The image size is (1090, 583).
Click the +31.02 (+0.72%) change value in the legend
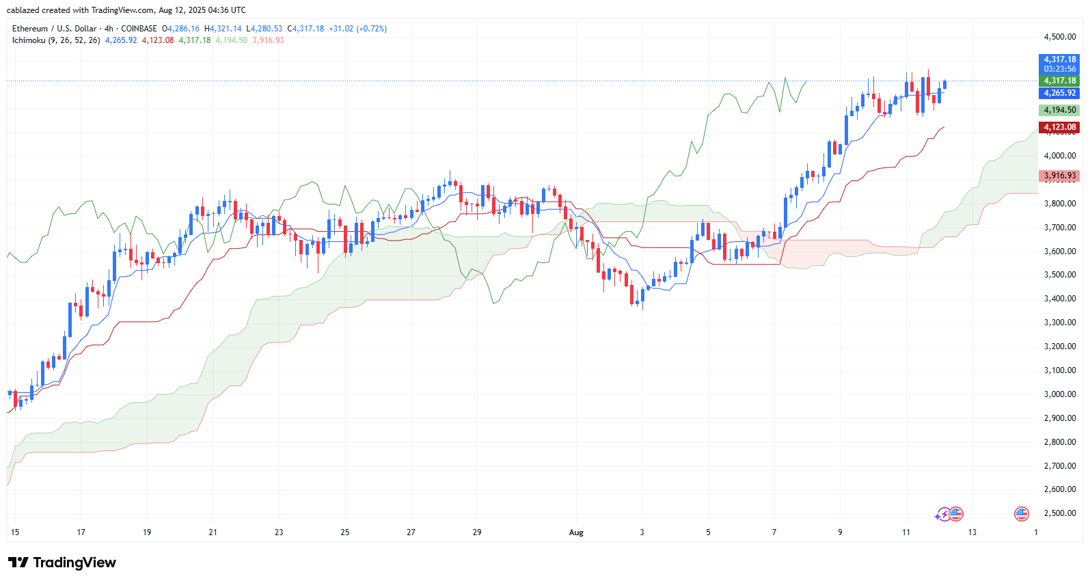pos(358,29)
